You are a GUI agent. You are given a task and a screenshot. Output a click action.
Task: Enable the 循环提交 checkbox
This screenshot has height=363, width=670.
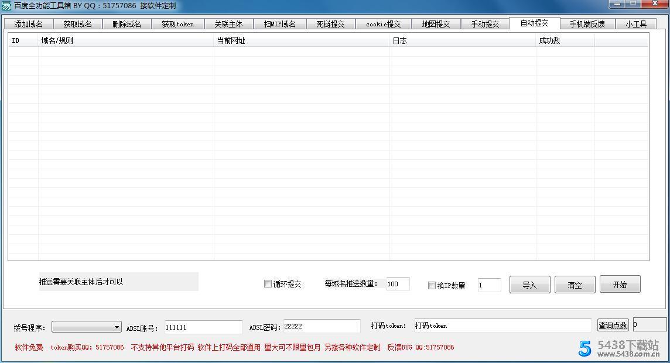[x=268, y=284]
